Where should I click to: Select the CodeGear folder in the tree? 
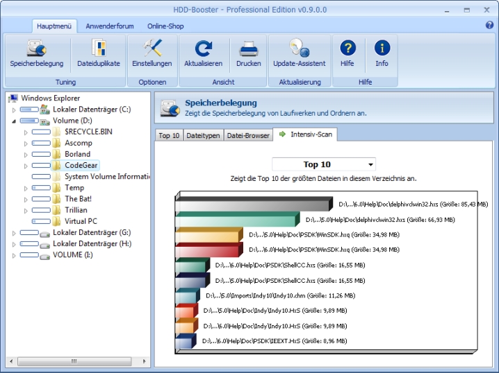[81, 165]
